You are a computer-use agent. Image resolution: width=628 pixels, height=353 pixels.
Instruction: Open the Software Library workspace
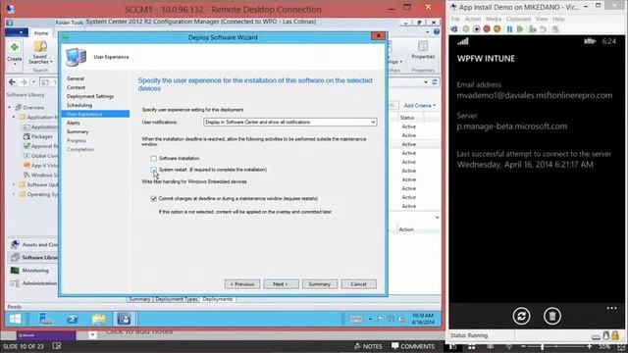[32, 257]
